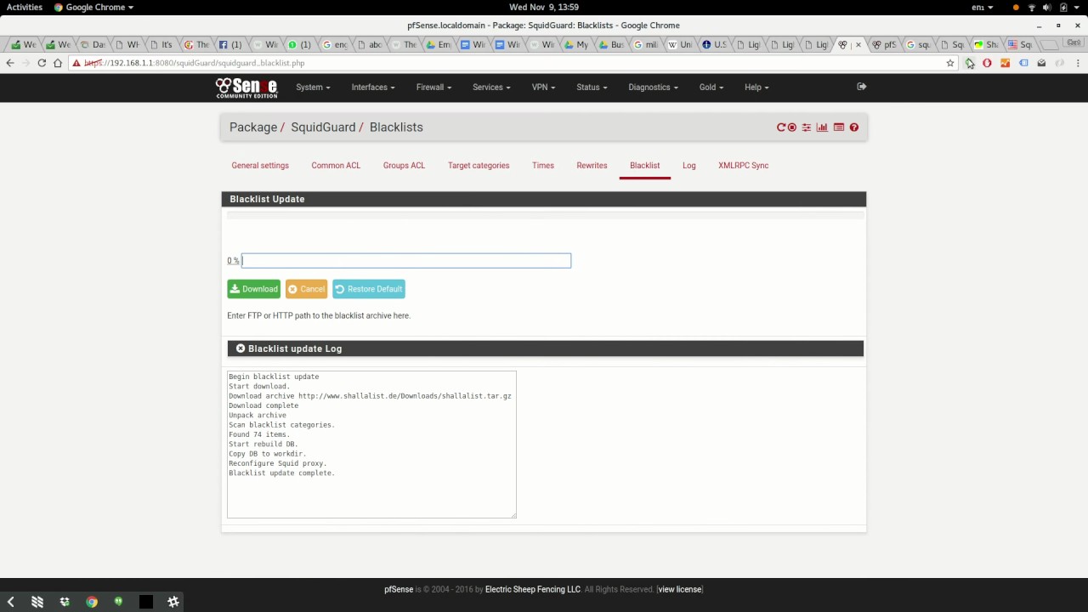Click the Slack hash icon in bottom tray
This screenshot has height=612, width=1088.
coord(173,602)
